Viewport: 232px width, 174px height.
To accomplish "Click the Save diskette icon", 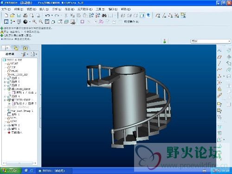I will pos(19,15).
